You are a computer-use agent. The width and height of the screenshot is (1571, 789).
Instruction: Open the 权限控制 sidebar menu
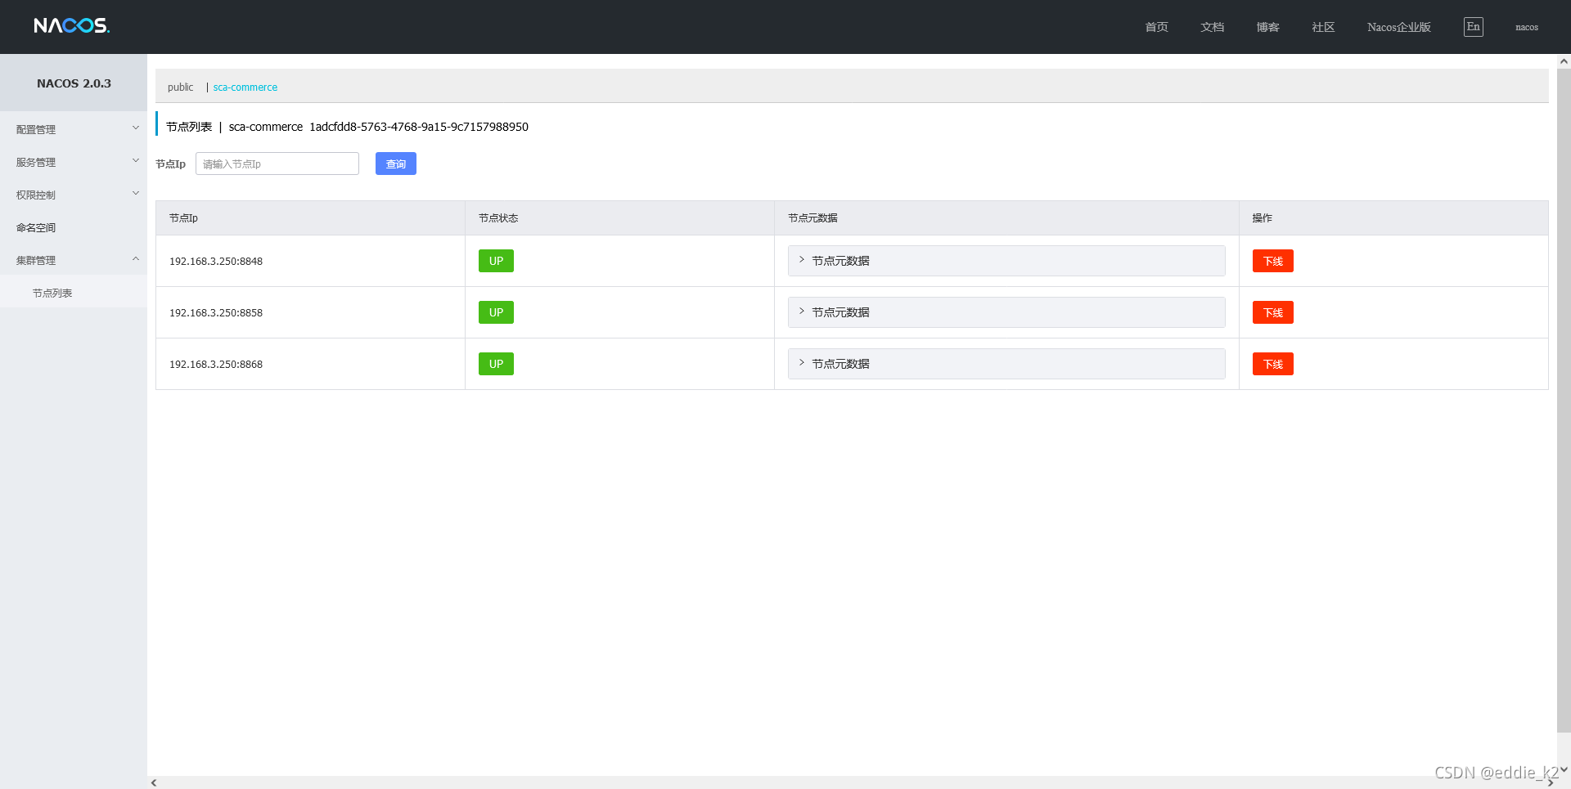click(x=74, y=195)
